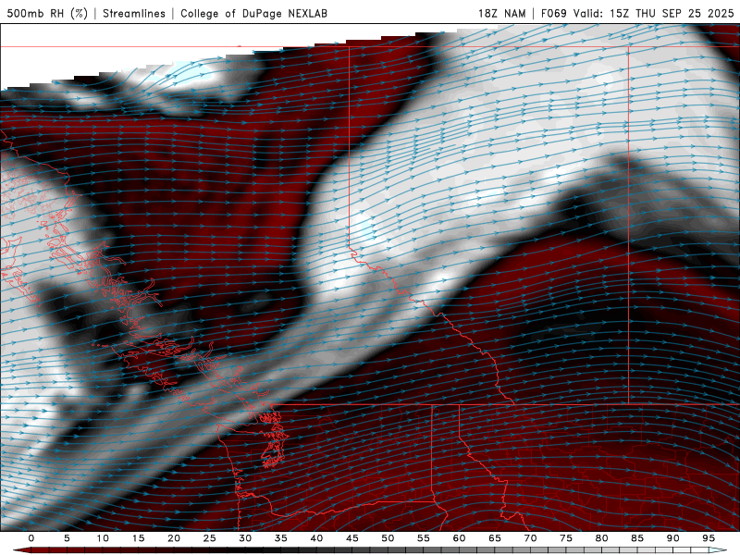Viewport: 740px width, 555px height.
Task: Click the "10" colorbar label
Action: [103, 538]
